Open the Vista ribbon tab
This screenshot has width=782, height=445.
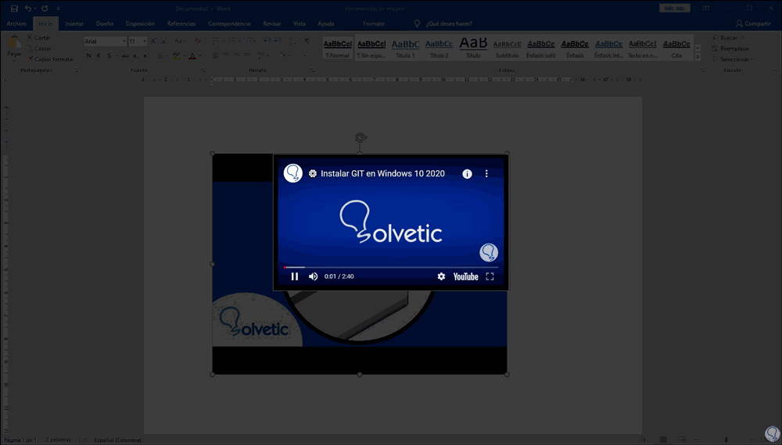[300, 23]
